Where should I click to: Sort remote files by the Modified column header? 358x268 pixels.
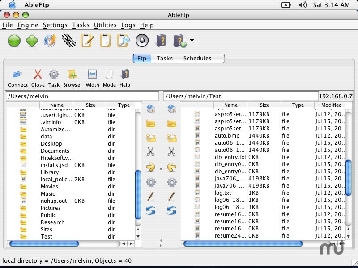[331, 105]
